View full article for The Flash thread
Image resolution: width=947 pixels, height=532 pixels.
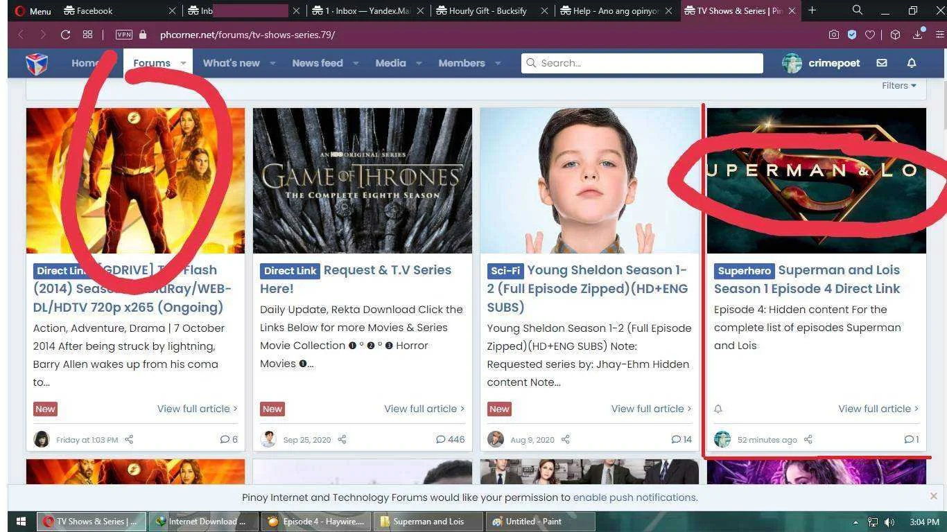tap(198, 409)
